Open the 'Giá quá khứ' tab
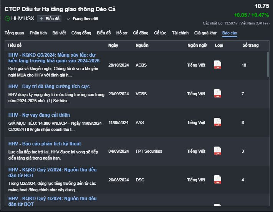 pyautogui.click(x=205, y=33)
